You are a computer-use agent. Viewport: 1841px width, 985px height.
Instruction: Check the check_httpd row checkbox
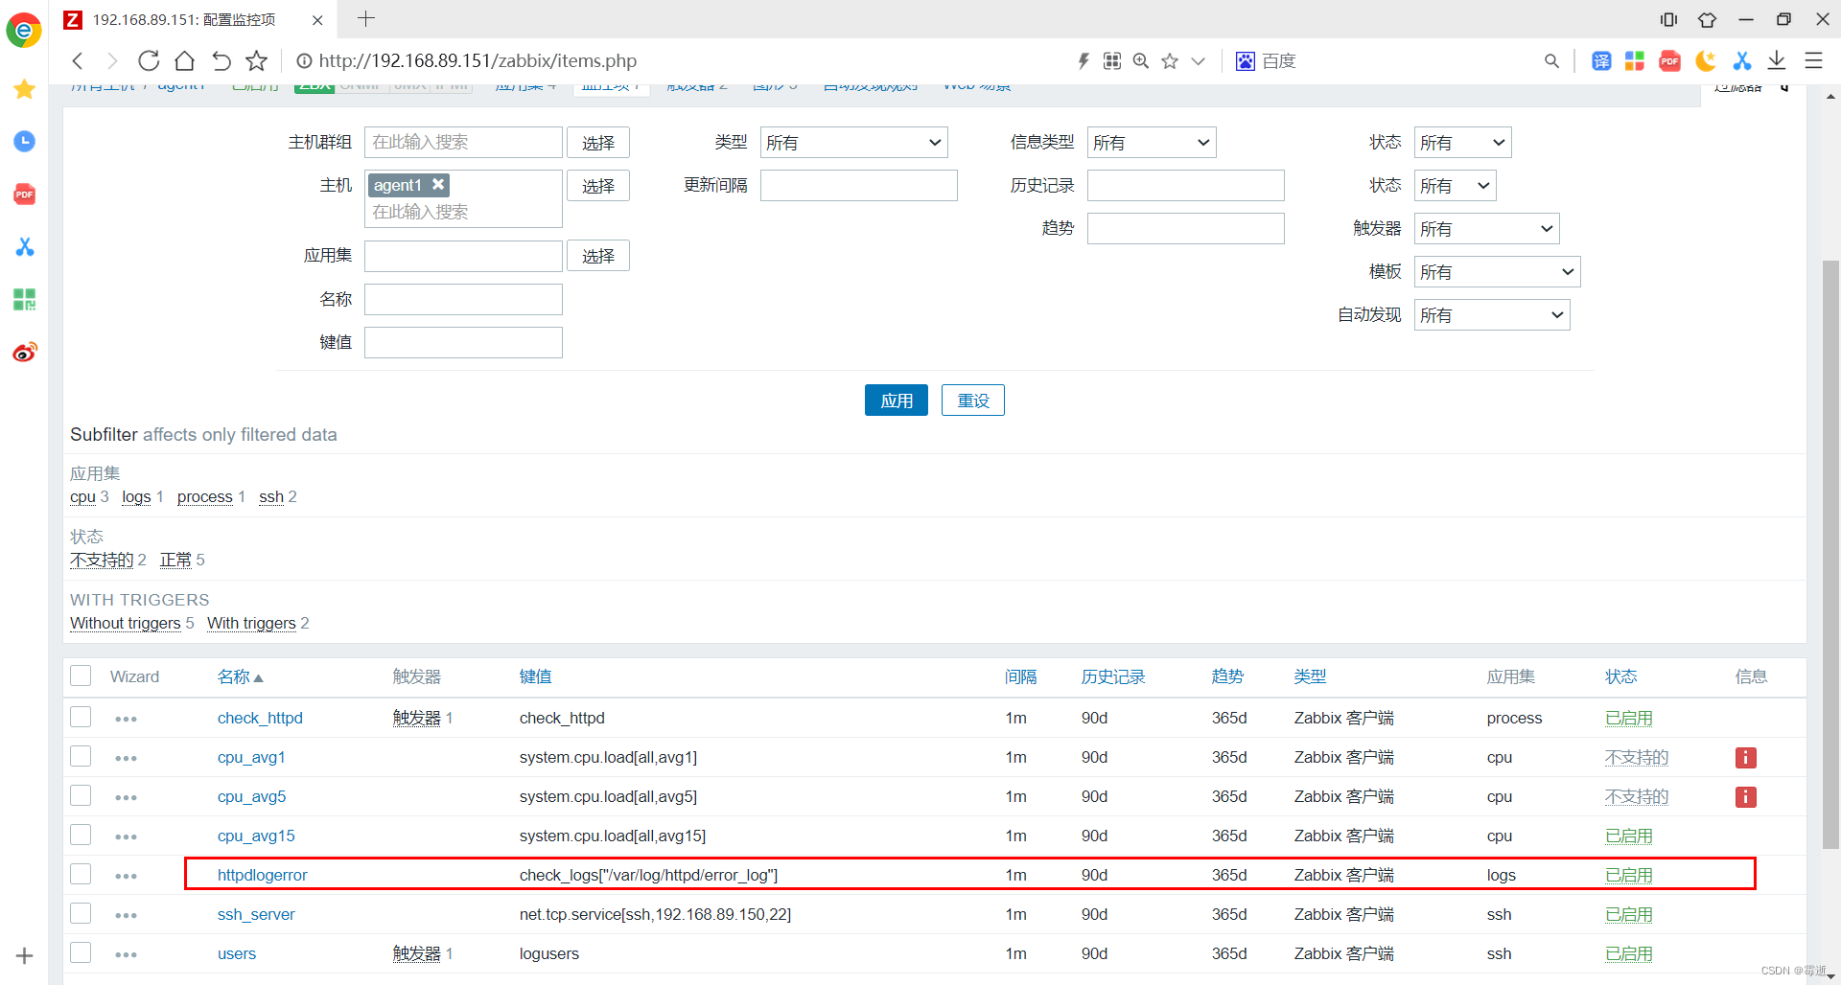coord(81,718)
